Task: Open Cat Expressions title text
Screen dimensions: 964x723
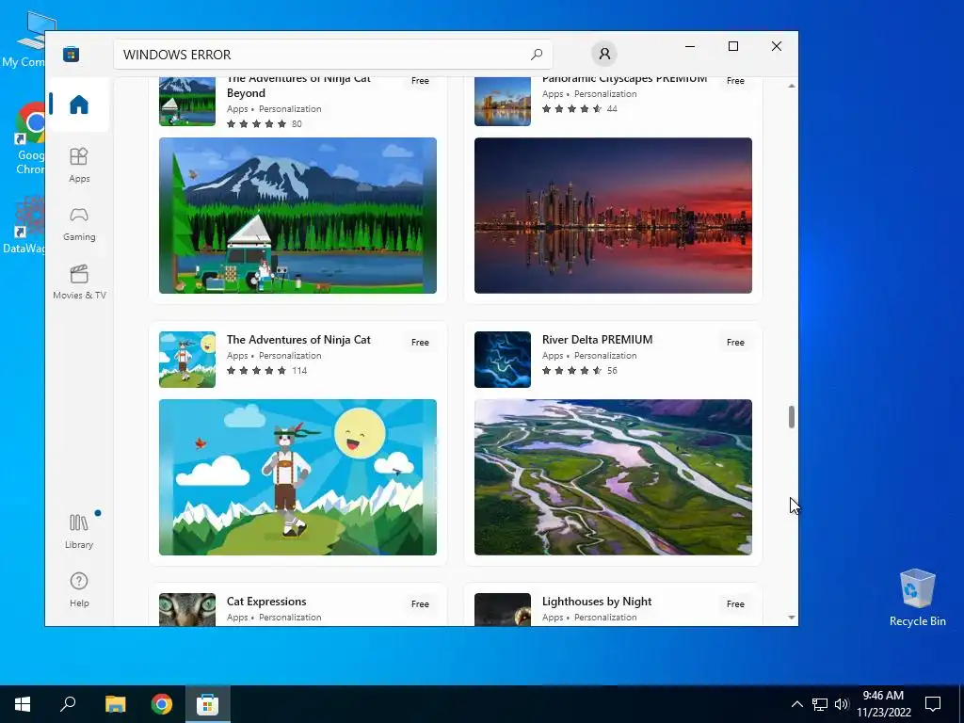Action: [x=266, y=602]
